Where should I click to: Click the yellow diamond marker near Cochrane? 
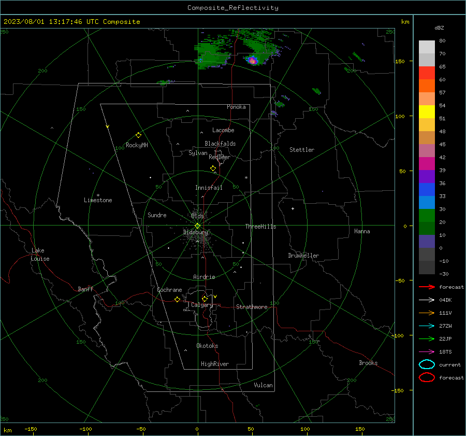click(177, 299)
